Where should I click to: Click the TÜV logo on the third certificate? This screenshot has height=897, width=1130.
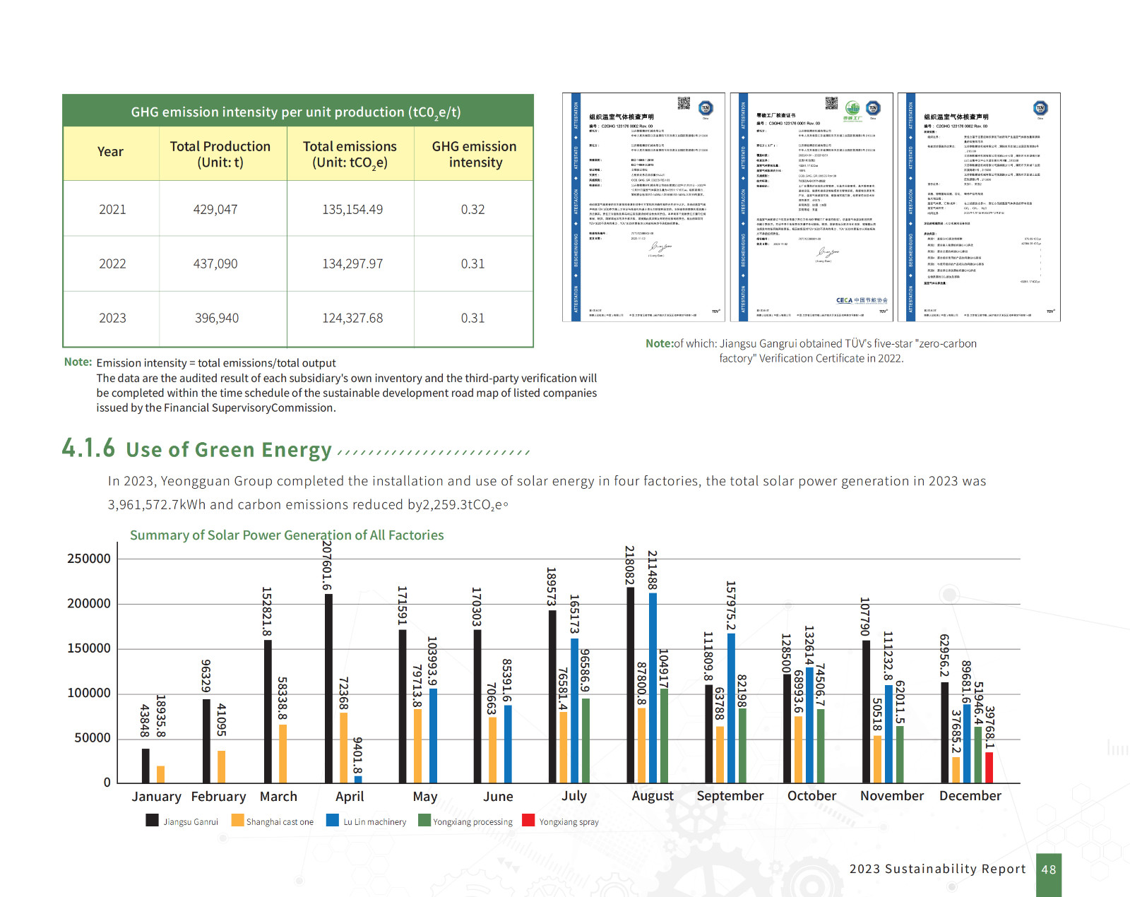1040,108
